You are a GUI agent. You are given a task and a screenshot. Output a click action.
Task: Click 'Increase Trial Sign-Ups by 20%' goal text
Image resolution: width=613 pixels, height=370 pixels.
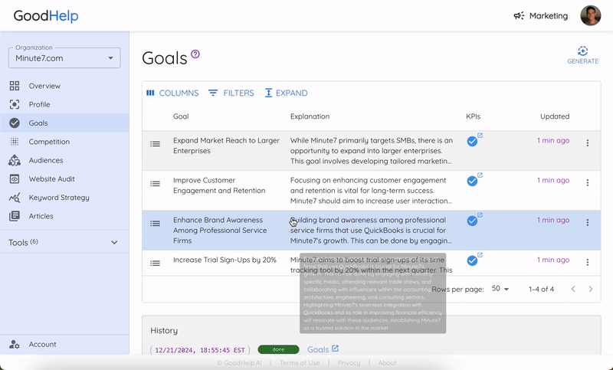click(225, 260)
